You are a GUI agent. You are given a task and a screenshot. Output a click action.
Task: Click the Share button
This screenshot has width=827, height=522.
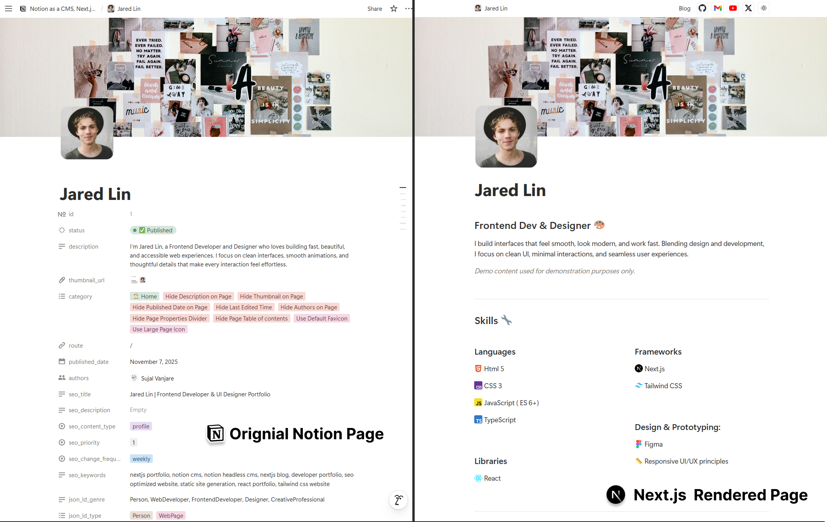click(x=374, y=9)
